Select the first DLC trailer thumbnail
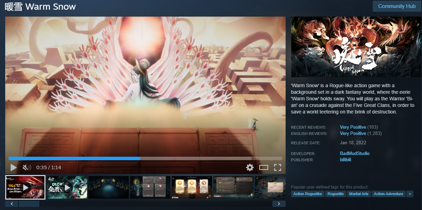 [25, 187]
